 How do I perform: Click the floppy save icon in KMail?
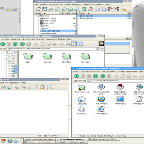click(x=45, y=9)
